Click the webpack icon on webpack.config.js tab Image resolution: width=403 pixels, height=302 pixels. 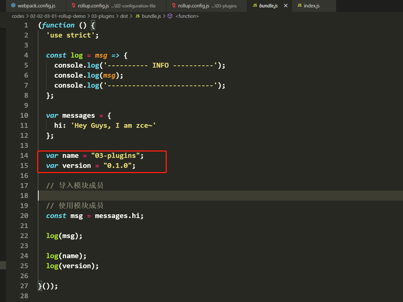coord(13,6)
